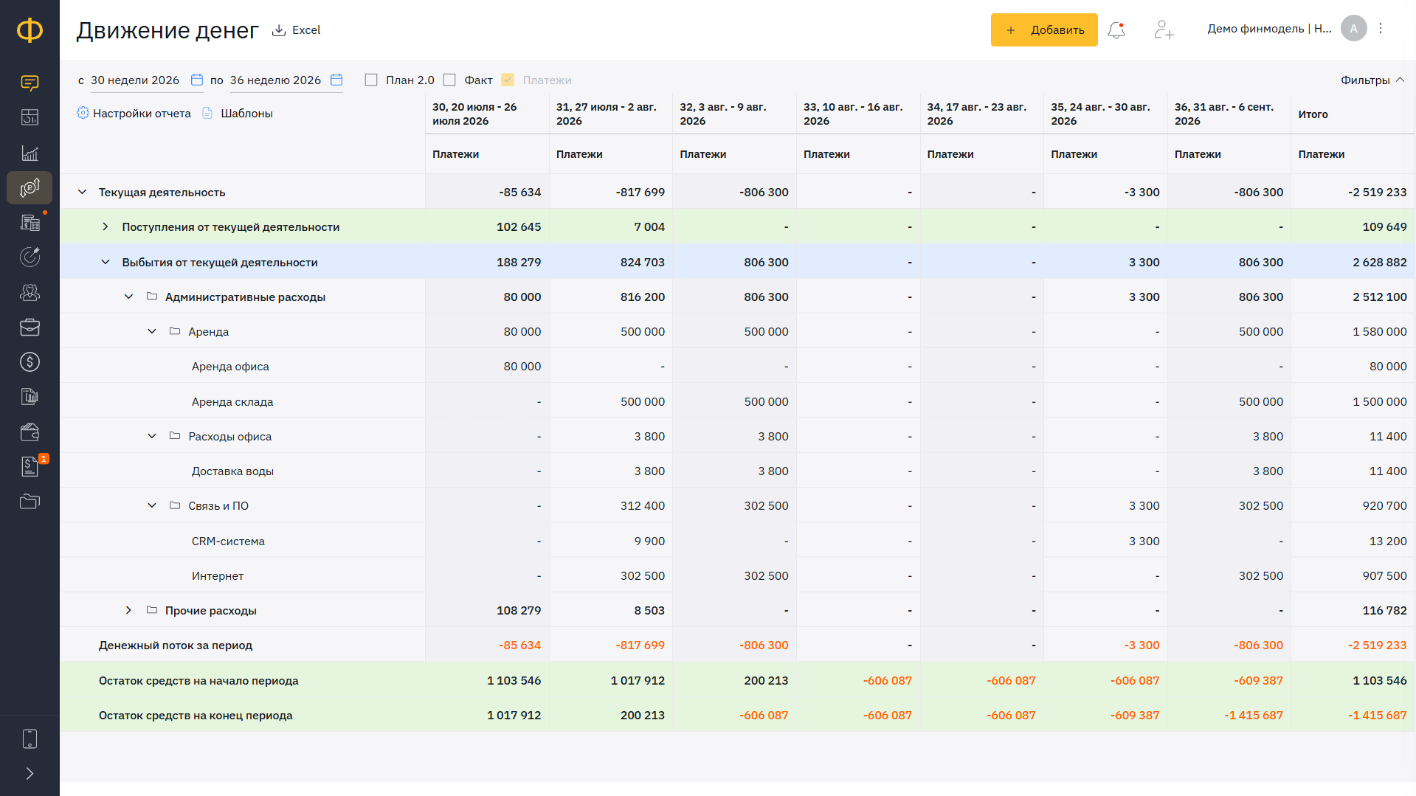Image resolution: width=1416 pixels, height=796 pixels.
Task: Open the invoice icon with badge
Action: 30,466
